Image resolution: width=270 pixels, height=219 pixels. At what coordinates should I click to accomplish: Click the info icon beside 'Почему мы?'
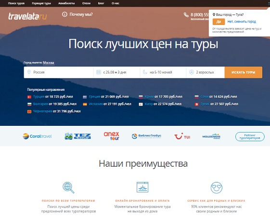tap(64, 14)
